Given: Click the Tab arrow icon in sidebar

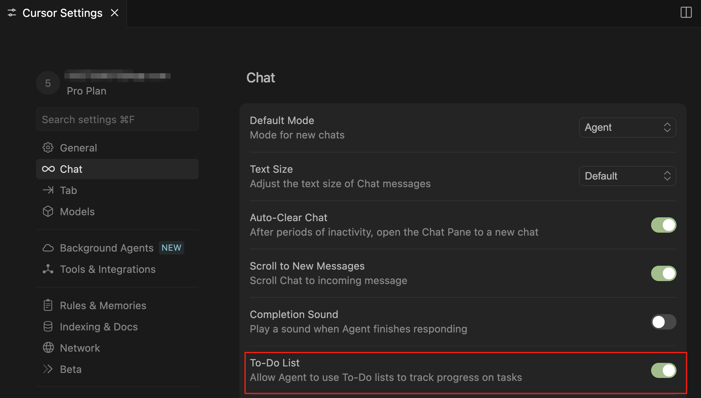Looking at the screenshot, I should 48,190.
